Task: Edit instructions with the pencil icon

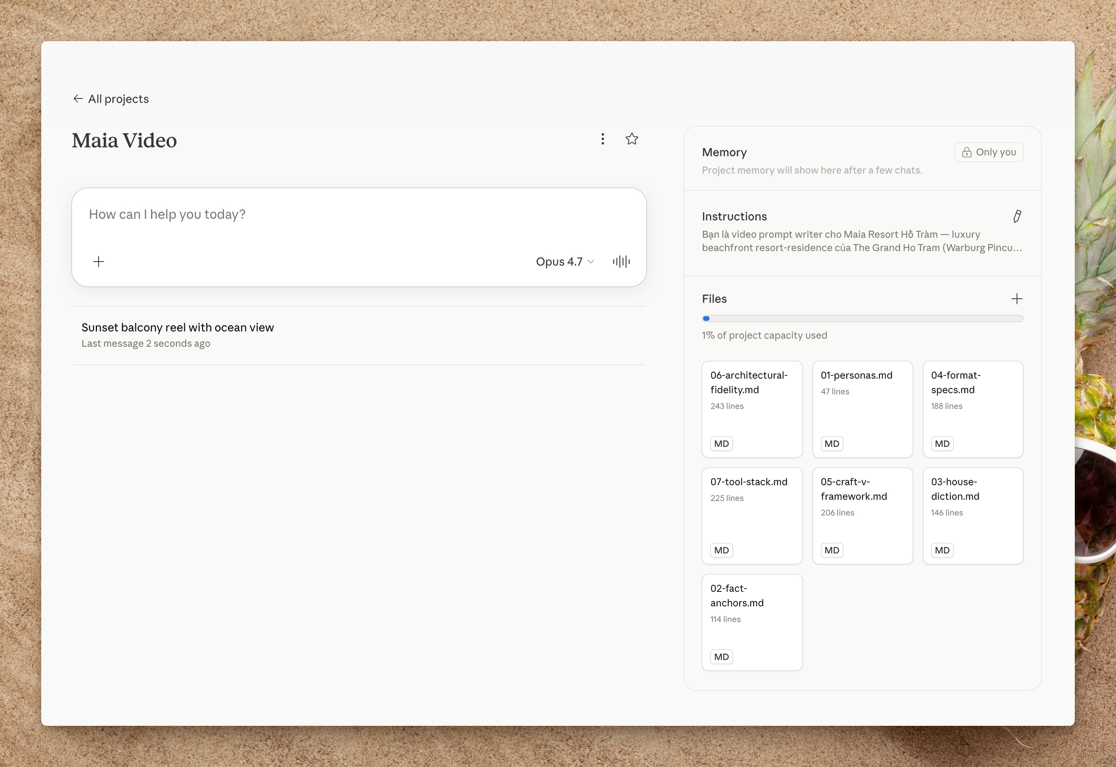Action: point(1017,216)
